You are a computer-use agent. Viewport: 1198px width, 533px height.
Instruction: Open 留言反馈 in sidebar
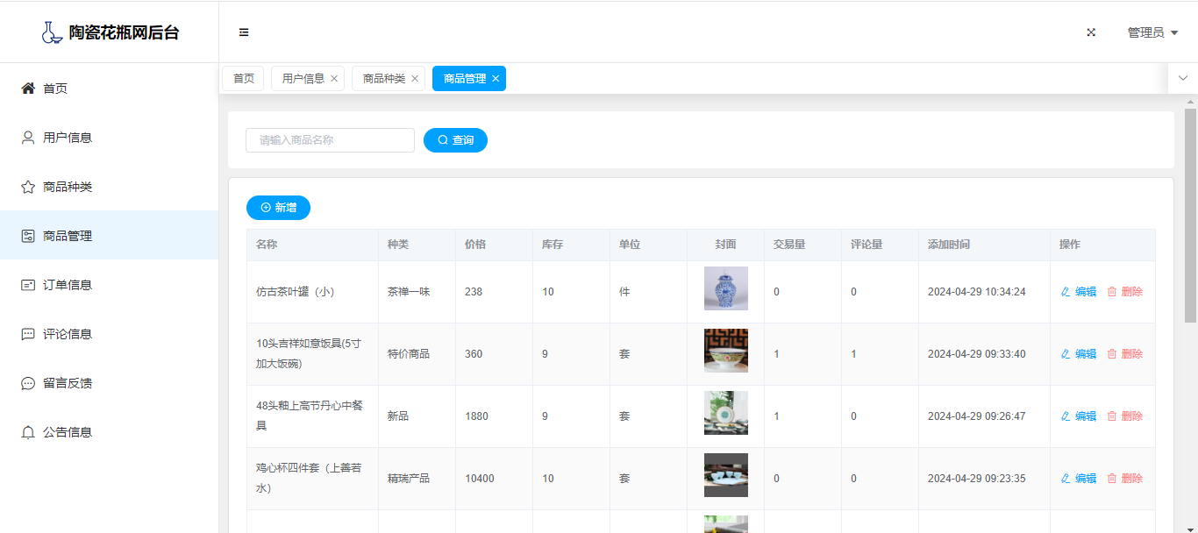68,383
